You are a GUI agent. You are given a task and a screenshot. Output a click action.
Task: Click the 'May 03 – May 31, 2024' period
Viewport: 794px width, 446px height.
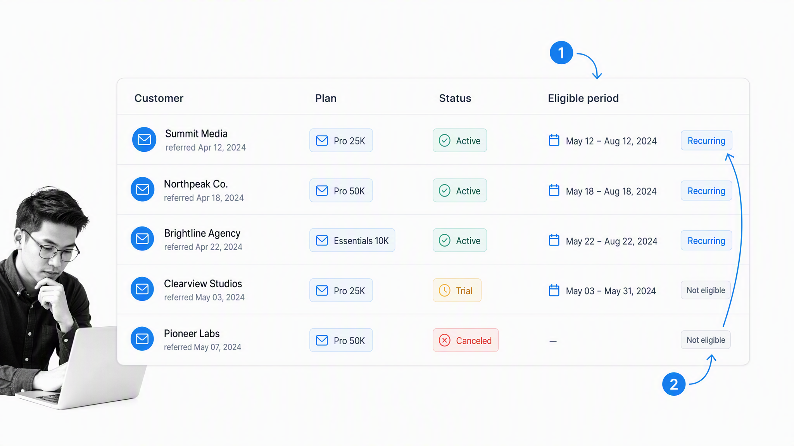pyautogui.click(x=611, y=291)
